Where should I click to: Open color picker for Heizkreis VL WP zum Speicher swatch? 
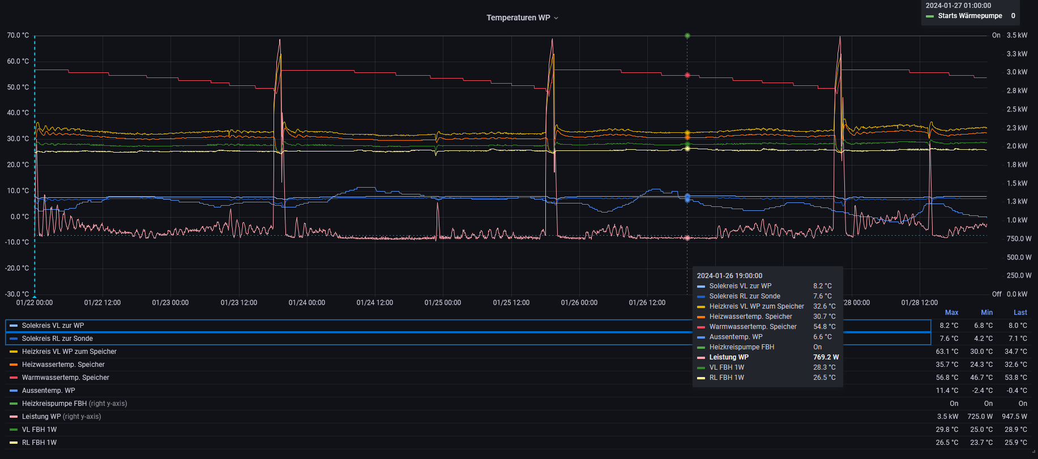pos(14,352)
